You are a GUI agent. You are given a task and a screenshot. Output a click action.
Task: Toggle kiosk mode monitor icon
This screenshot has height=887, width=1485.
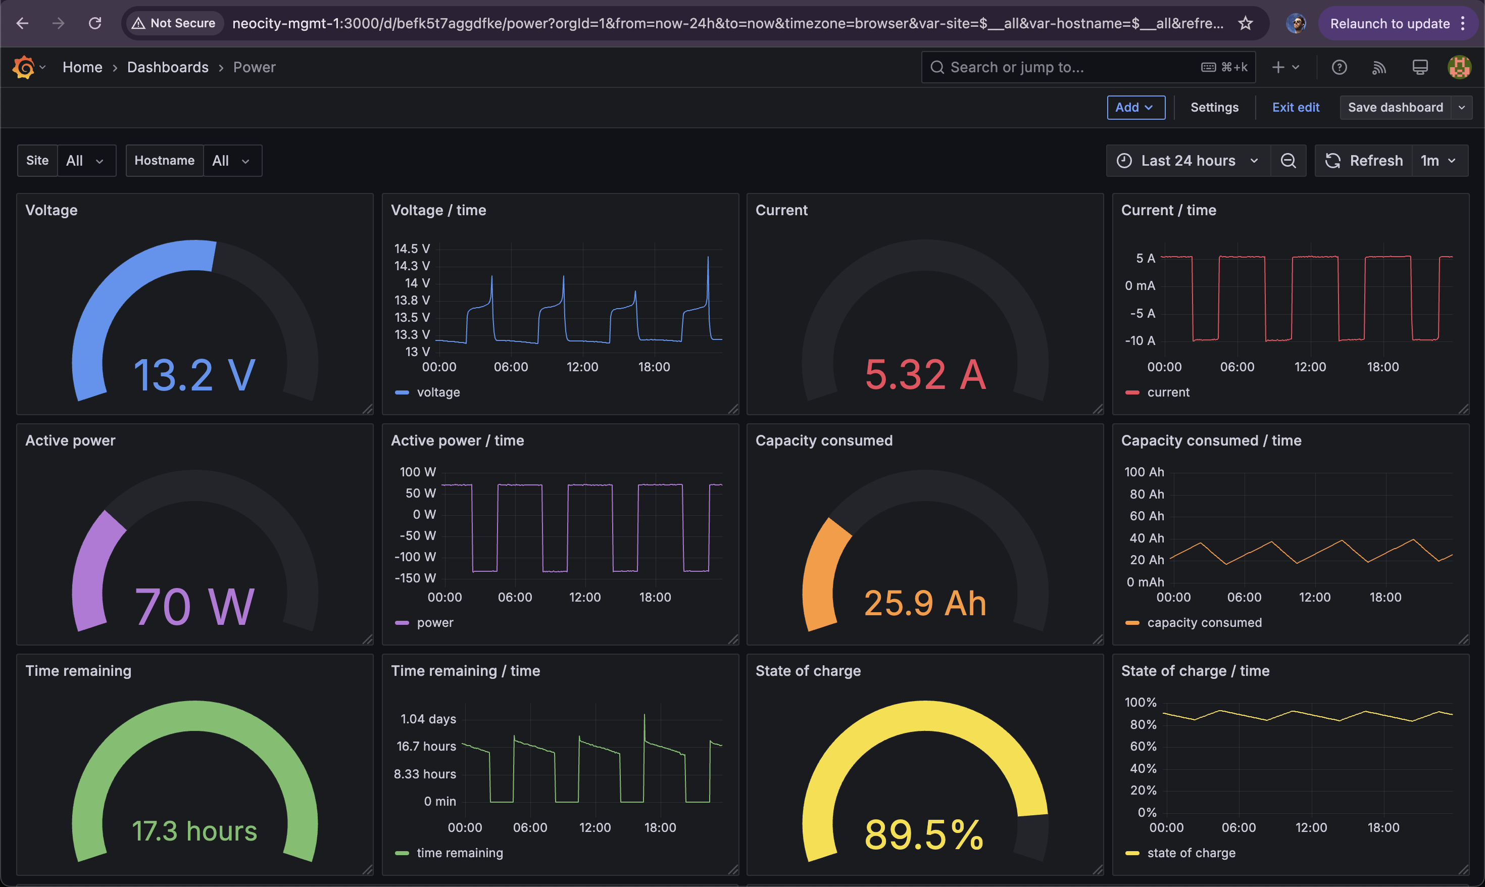1420,67
